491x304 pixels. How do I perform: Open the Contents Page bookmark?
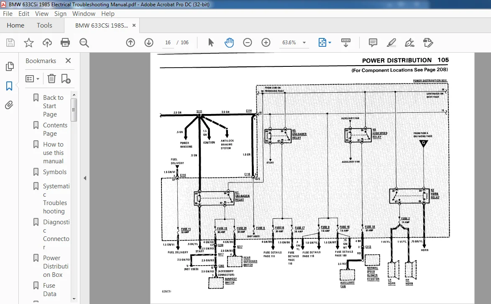55,129
